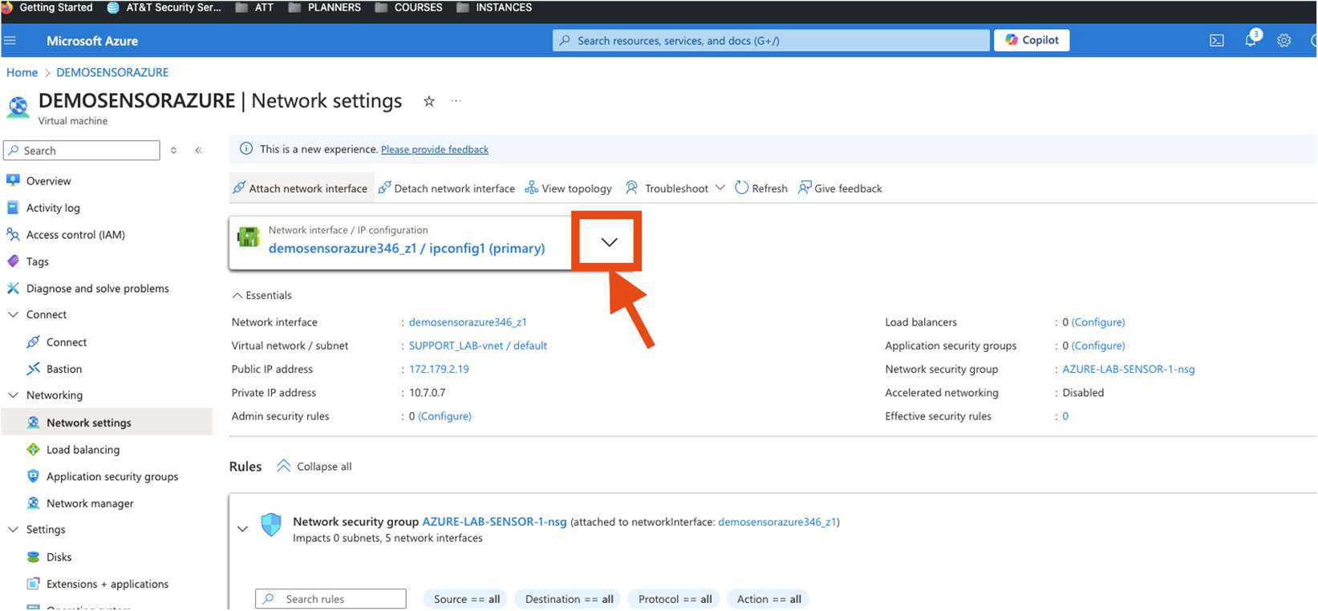This screenshot has width=1318, height=611.
Task: Click the network interface card icon
Action: 248,237
